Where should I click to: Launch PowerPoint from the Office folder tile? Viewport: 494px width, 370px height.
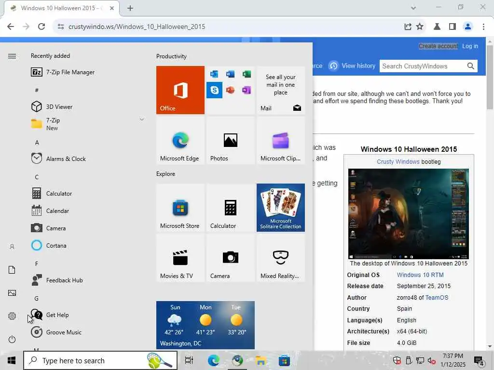[x=230, y=90]
